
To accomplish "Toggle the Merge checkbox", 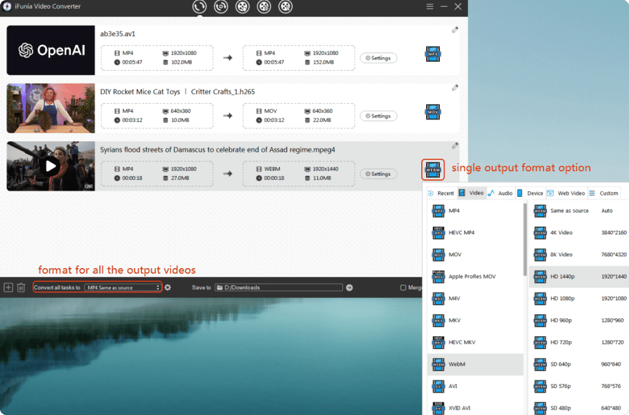I will tap(403, 287).
